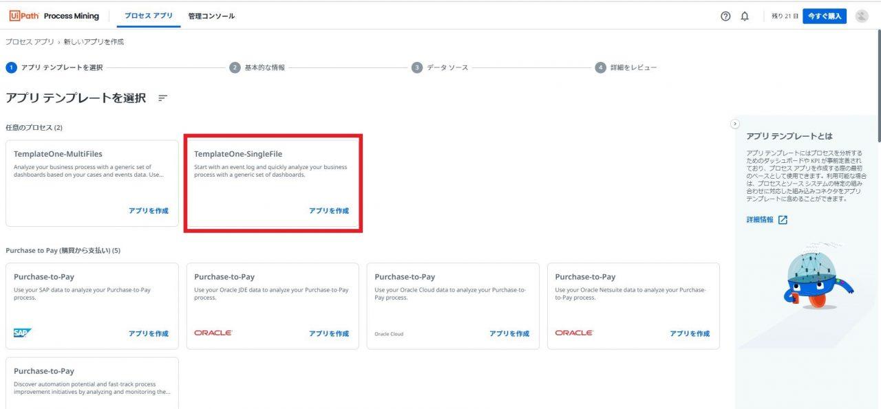
Task: Click Oracle Cloud label on card
Action: pos(389,334)
